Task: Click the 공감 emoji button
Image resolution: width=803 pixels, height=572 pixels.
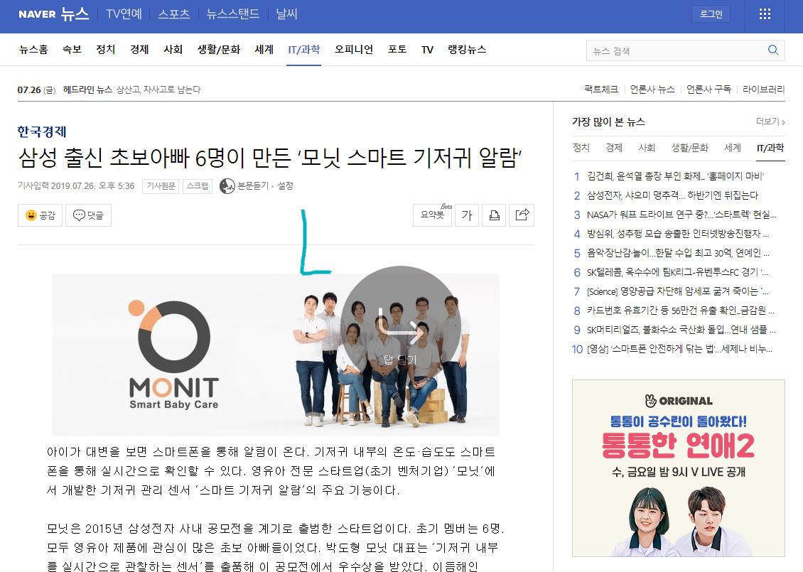Action: (x=40, y=215)
